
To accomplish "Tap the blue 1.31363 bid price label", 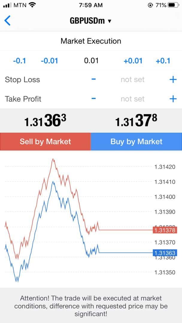I will coord(164,253).
